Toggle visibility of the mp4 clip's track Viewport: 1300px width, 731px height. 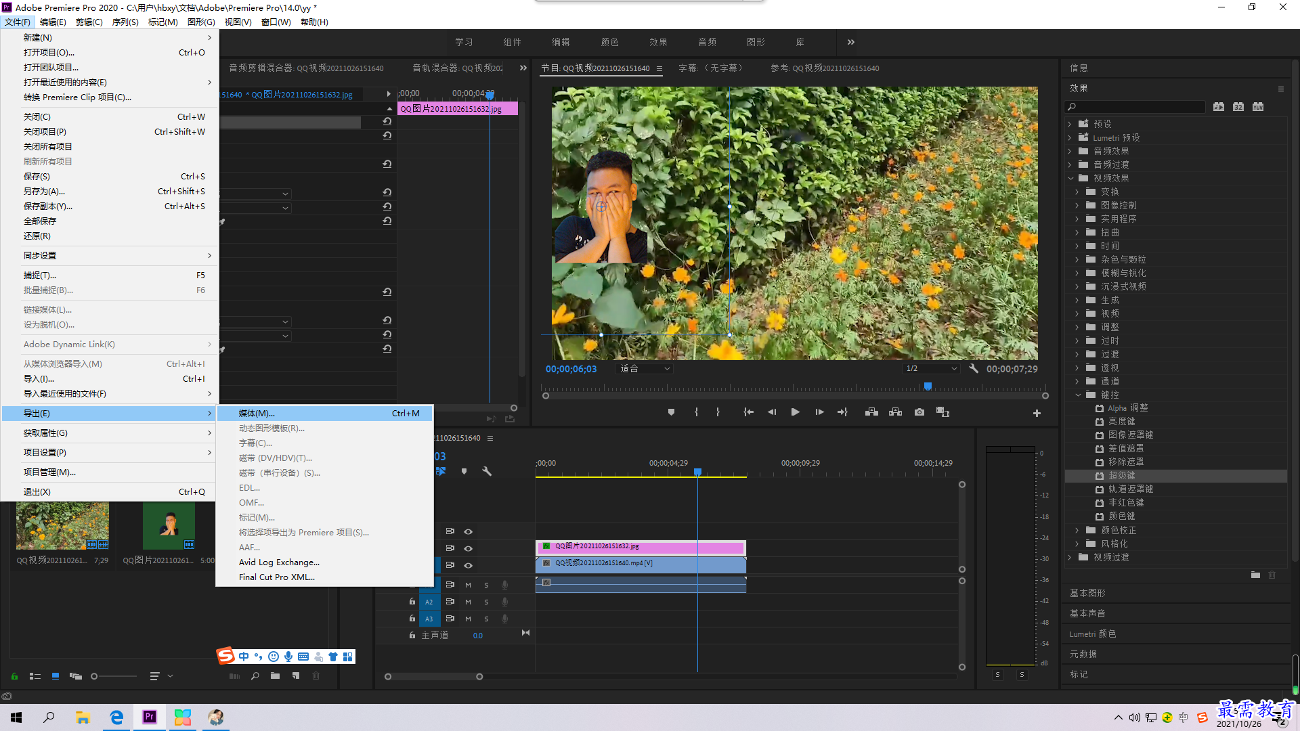coord(468,565)
